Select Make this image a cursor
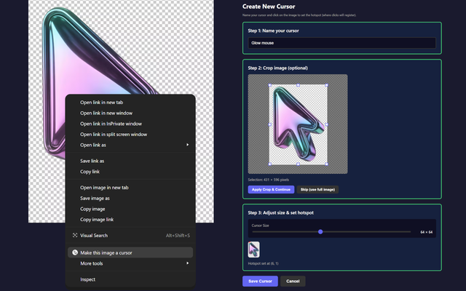 [x=130, y=252]
